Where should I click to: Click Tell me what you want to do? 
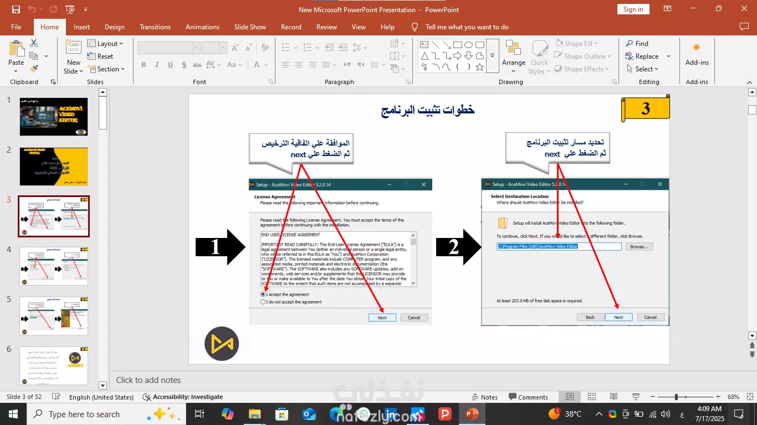click(x=467, y=27)
